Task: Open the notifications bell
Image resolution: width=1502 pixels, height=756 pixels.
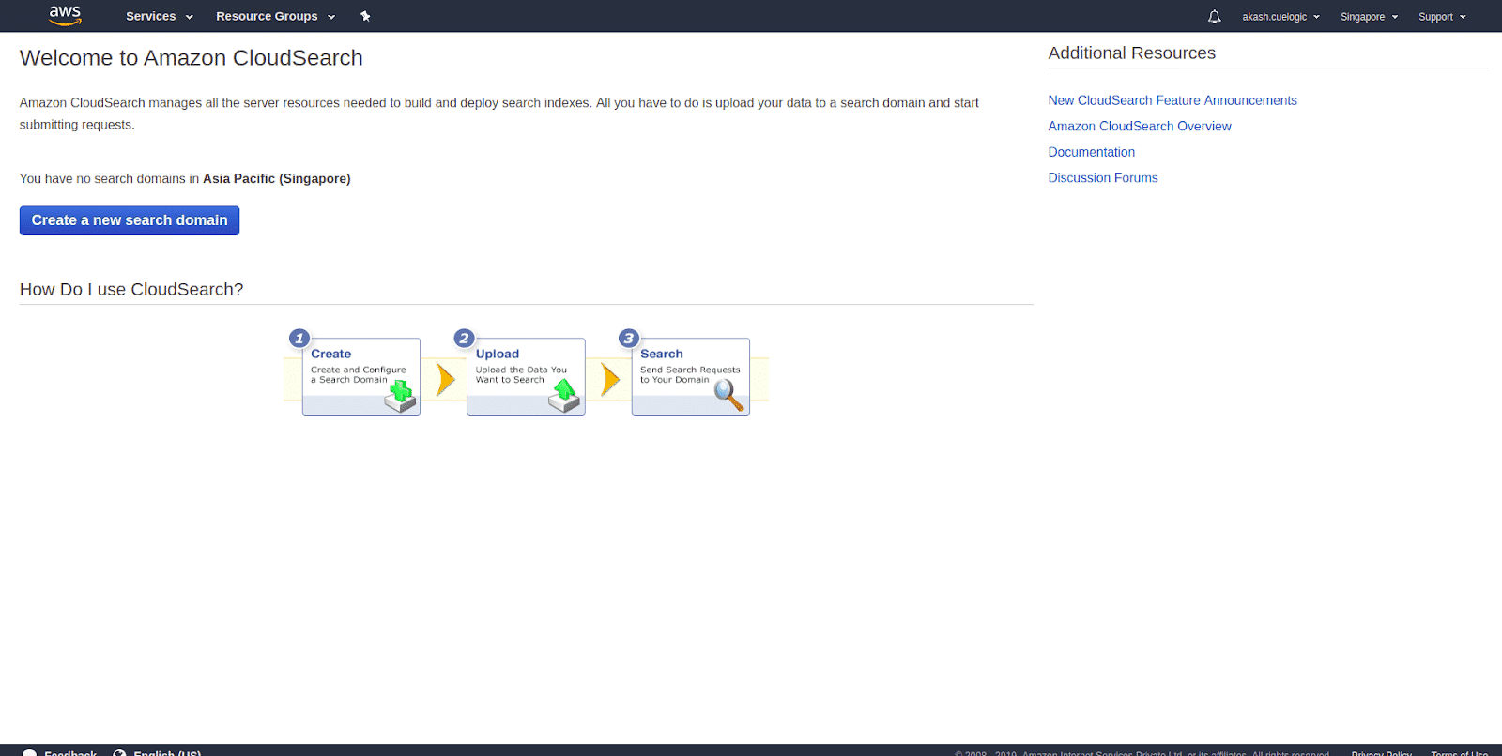Action: tap(1214, 17)
